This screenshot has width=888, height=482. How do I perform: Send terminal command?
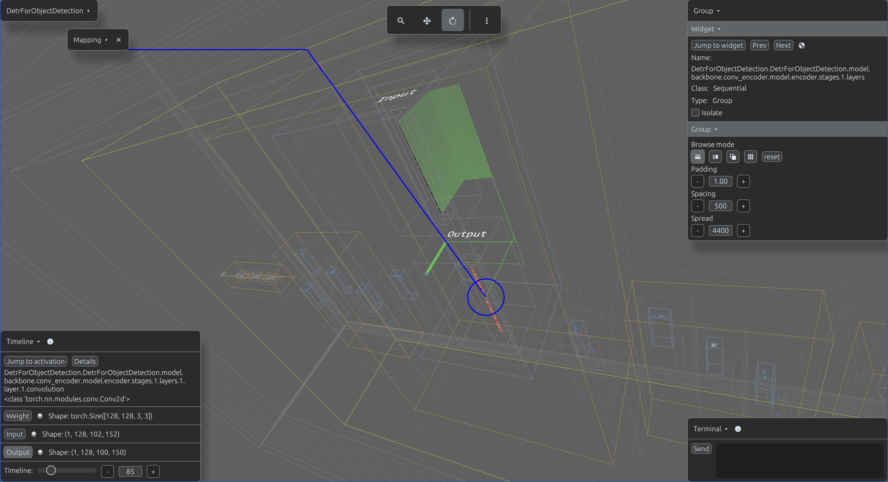point(701,449)
